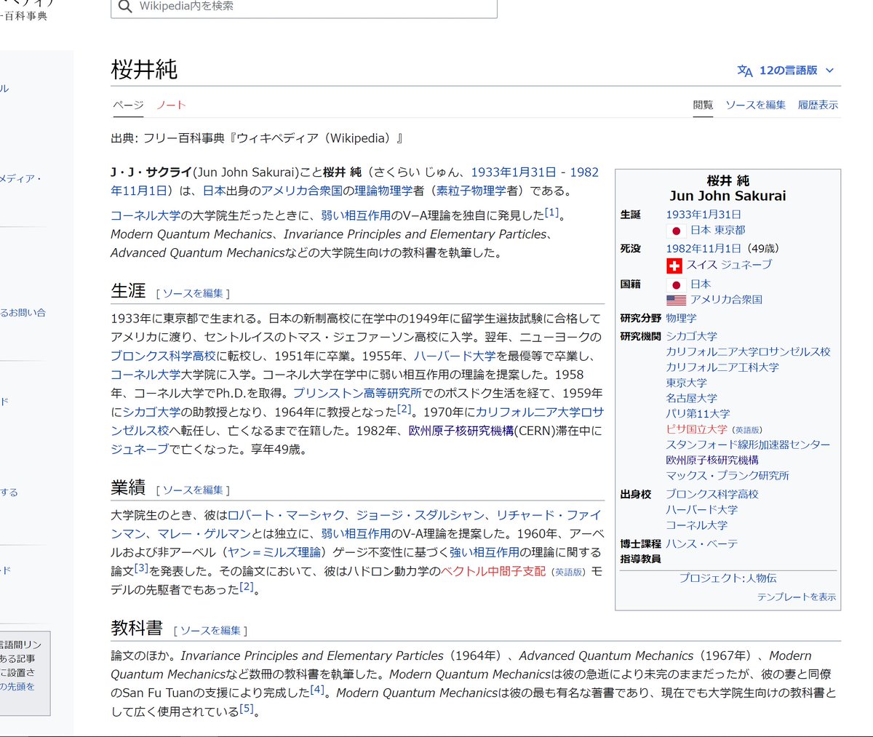Click citation [4] in 教科書 section
Screen dimensions: 873x737
(317, 690)
